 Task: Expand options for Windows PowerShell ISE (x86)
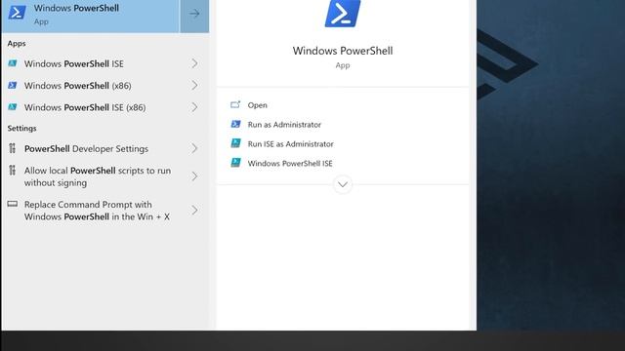[x=194, y=107]
